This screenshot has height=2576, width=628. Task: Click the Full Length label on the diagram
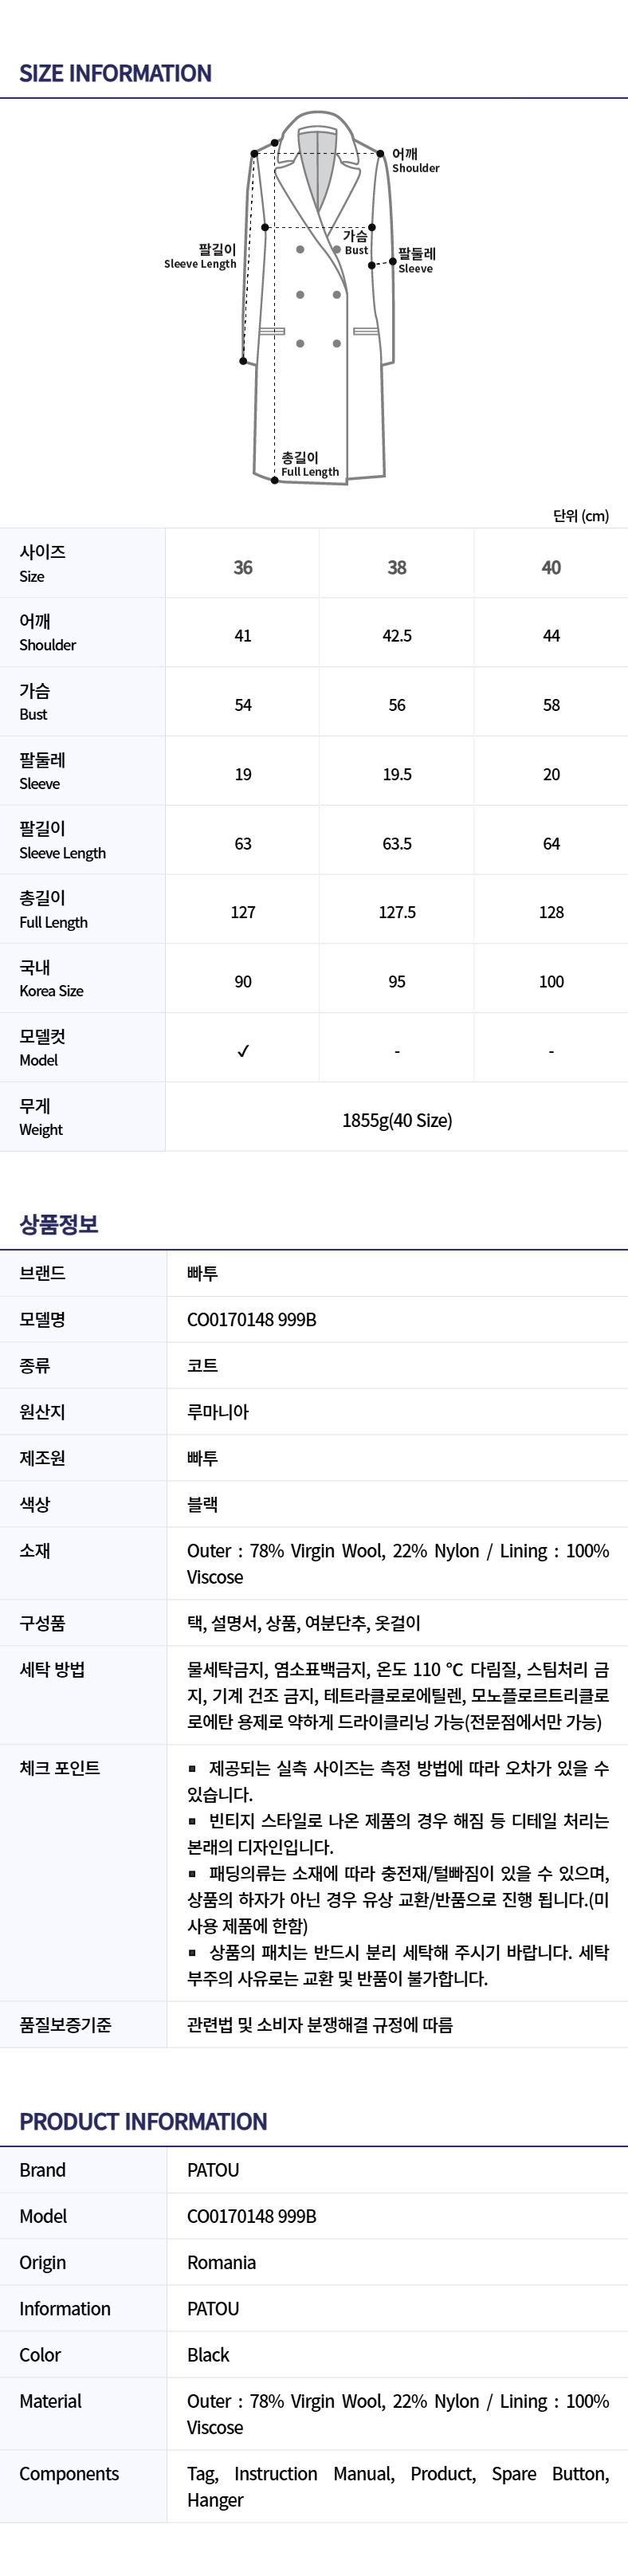point(309,464)
